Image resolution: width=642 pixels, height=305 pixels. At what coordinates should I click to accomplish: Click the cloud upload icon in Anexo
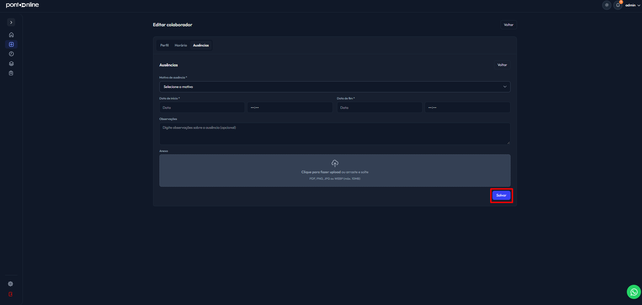tap(335, 163)
